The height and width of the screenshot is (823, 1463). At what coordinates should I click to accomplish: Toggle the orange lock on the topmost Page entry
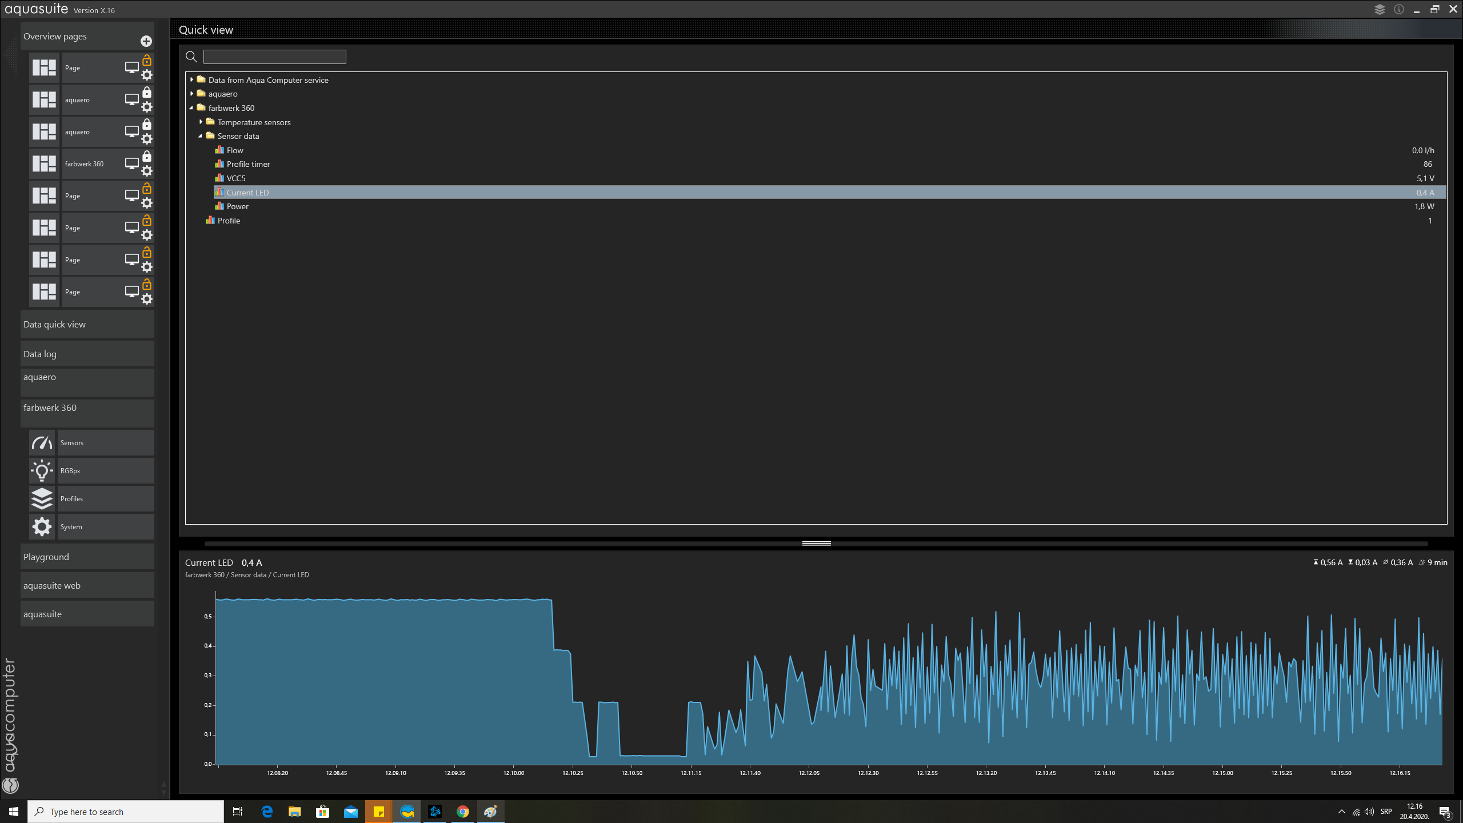tap(147, 60)
